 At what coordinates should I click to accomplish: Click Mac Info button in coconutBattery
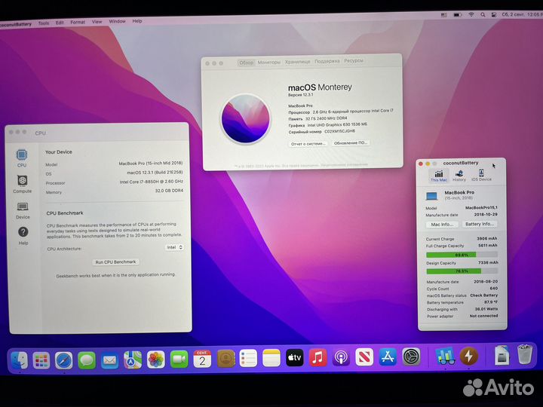point(442,225)
